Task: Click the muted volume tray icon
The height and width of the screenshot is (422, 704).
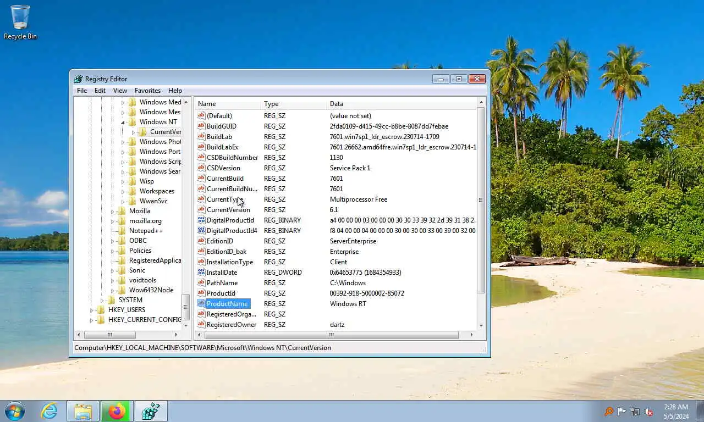Action: pos(649,412)
